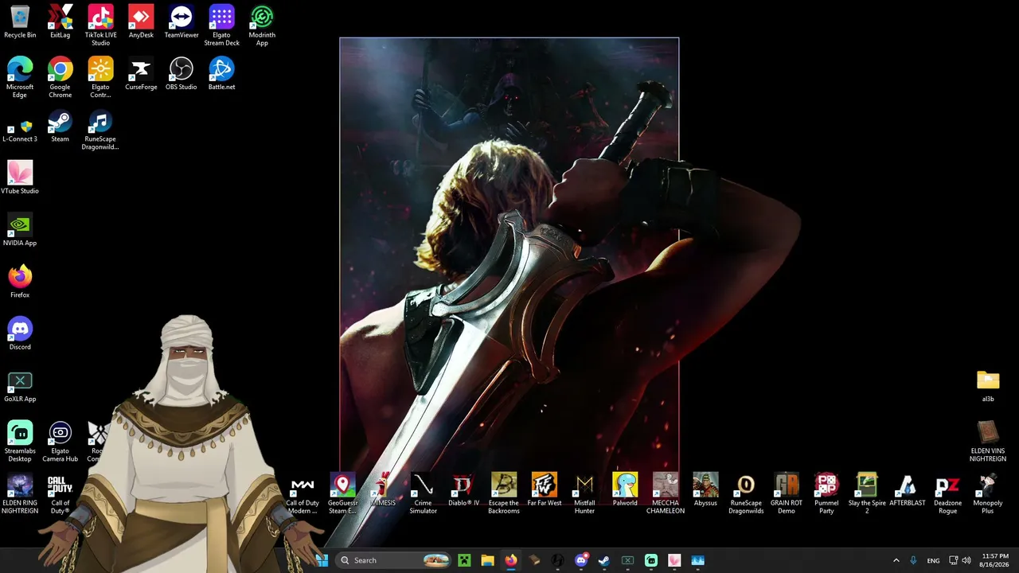Viewport: 1019px width, 573px height.
Task: Open Mistfall Hunter game shortcut
Action: pyautogui.click(x=584, y=493)
